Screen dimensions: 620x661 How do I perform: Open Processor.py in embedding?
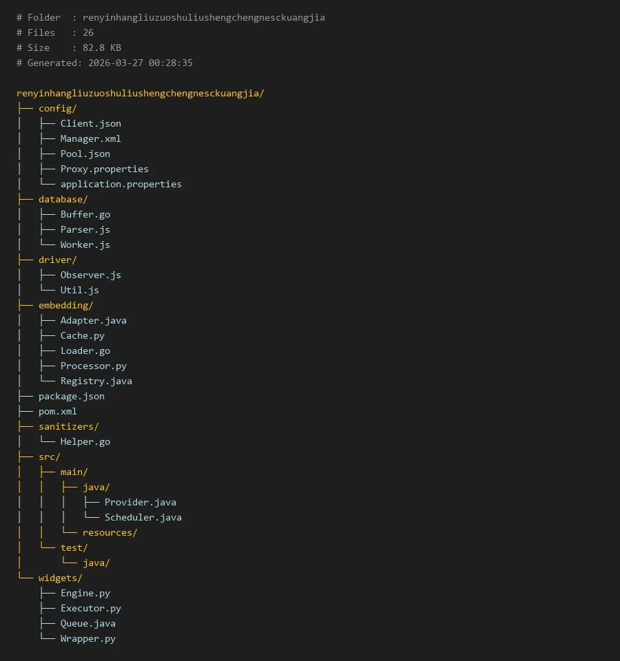(x=93, y=366)
